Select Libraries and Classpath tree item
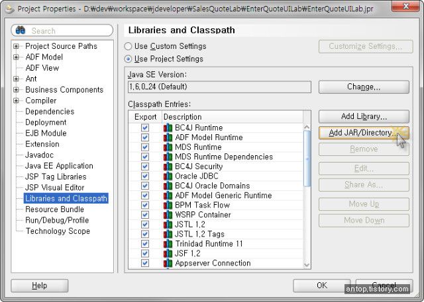424x302 pixels. (66, 198)
